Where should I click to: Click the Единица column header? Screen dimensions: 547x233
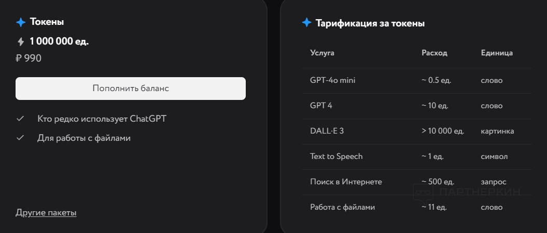pos(497,53)
